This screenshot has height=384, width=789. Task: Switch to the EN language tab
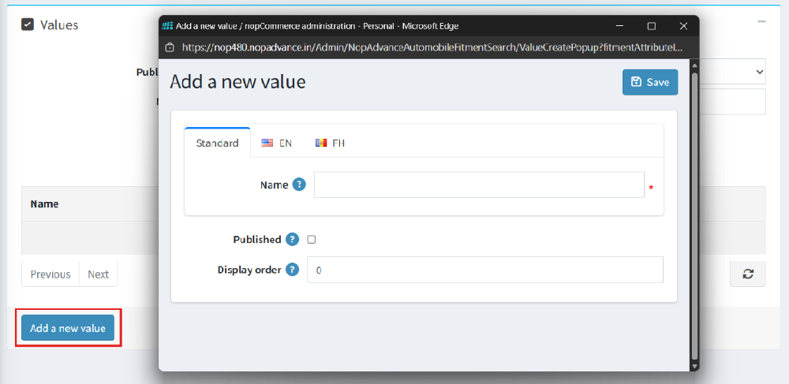277,143
